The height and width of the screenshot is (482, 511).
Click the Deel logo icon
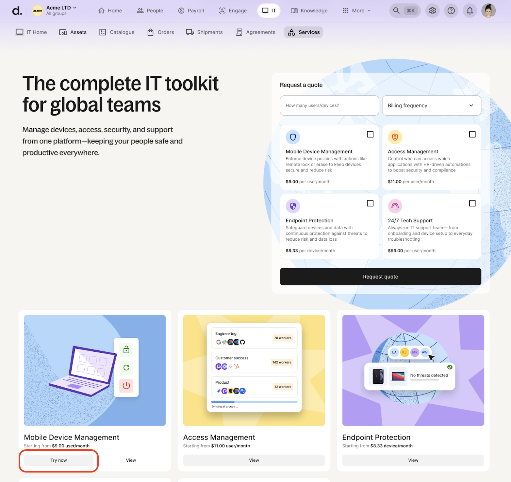click(x=17, y=11)
